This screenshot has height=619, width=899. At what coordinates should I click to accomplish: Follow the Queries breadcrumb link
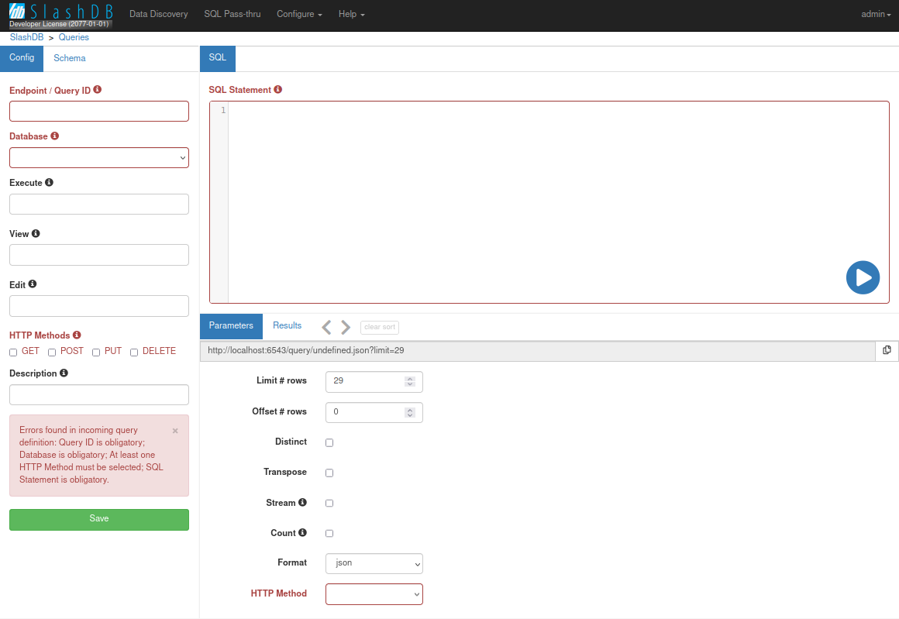tap(74, 37)
